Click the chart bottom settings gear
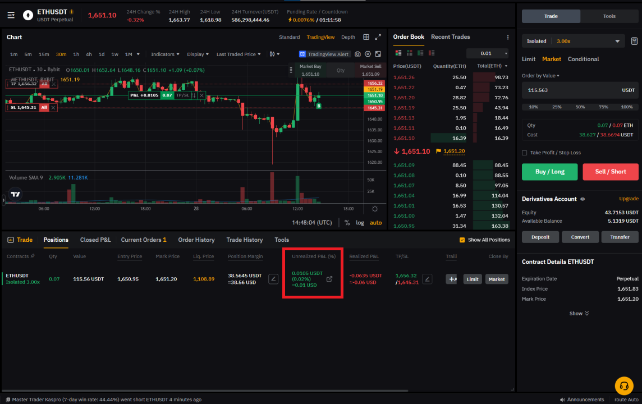 coord(375,209)
